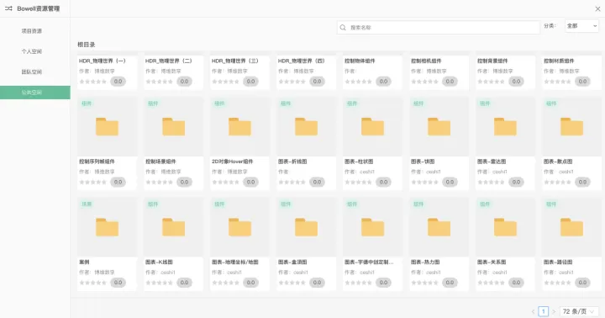Click the 2D对象Hover组件 name text
The height and width of the screenshot is (318, 605).
[x=232, y=162]
